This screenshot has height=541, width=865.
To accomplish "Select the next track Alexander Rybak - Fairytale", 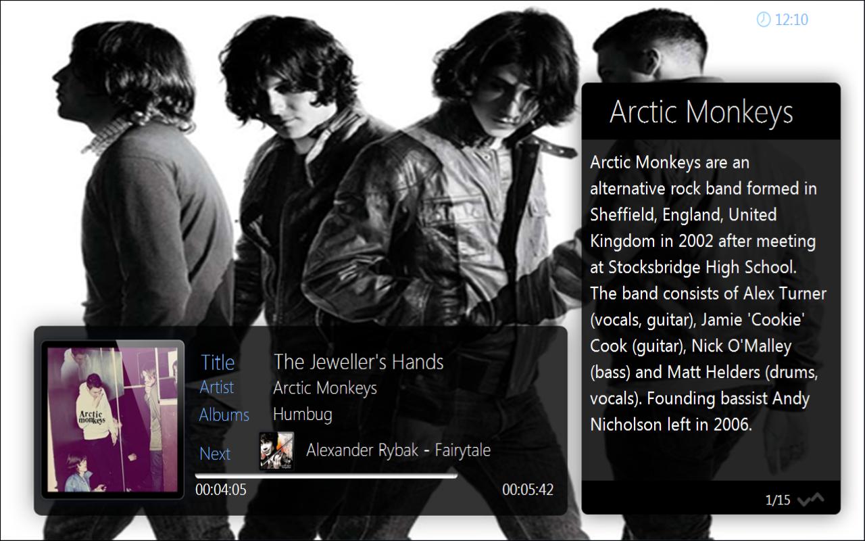I will 399,450.
